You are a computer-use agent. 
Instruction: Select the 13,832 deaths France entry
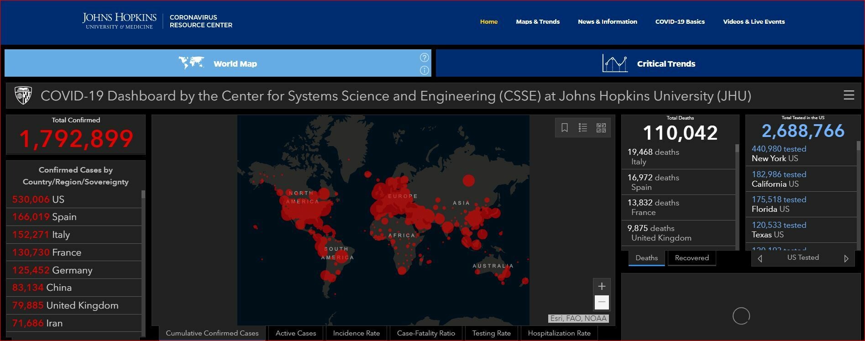(x=678, y=207)
